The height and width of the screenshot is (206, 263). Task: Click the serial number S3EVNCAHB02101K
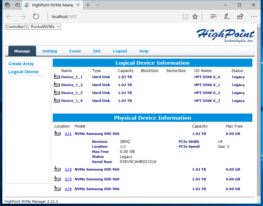[x=138, y=162]
